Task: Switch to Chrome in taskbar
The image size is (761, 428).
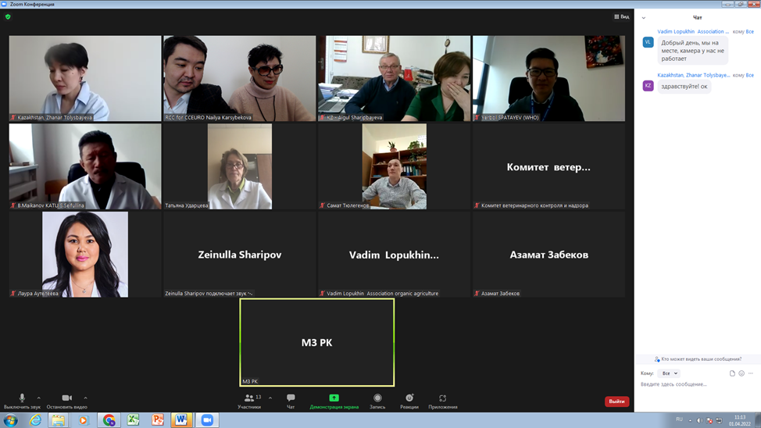Action: 109,420
